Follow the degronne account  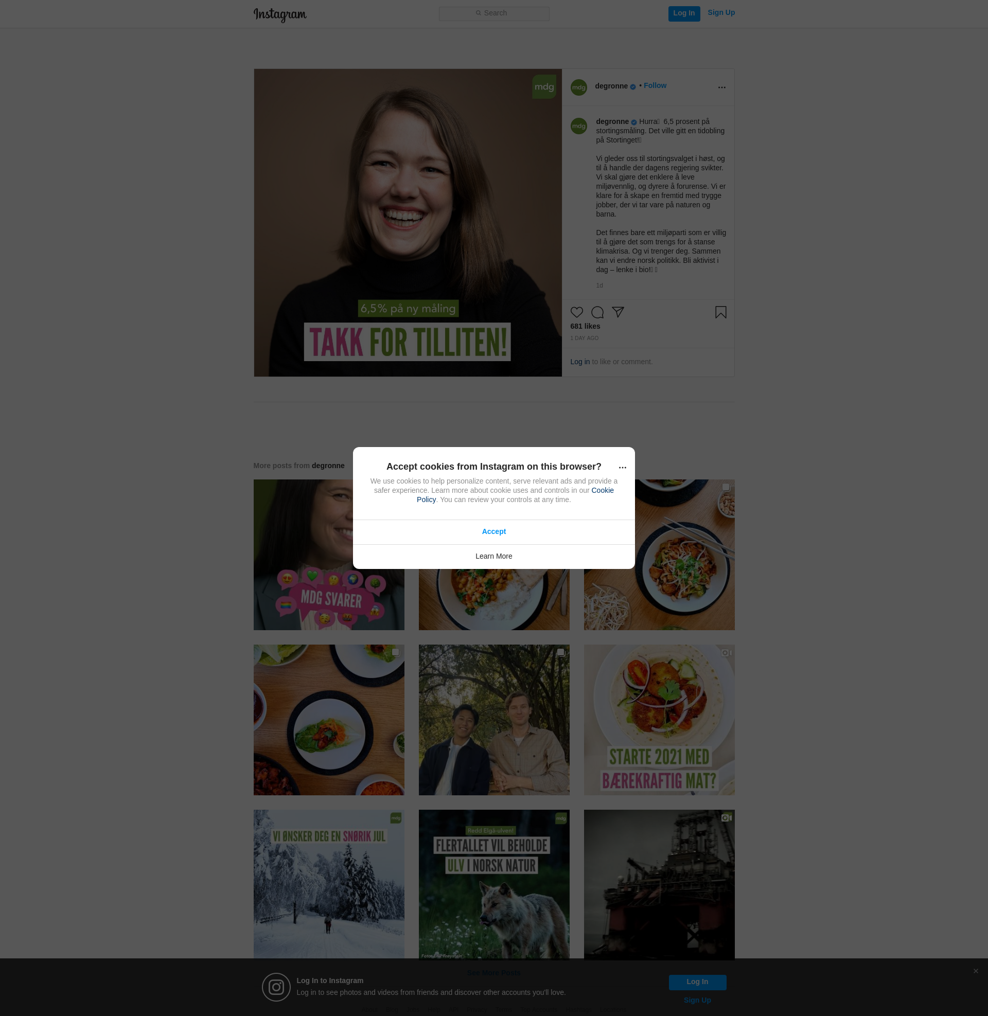(655, 85)
